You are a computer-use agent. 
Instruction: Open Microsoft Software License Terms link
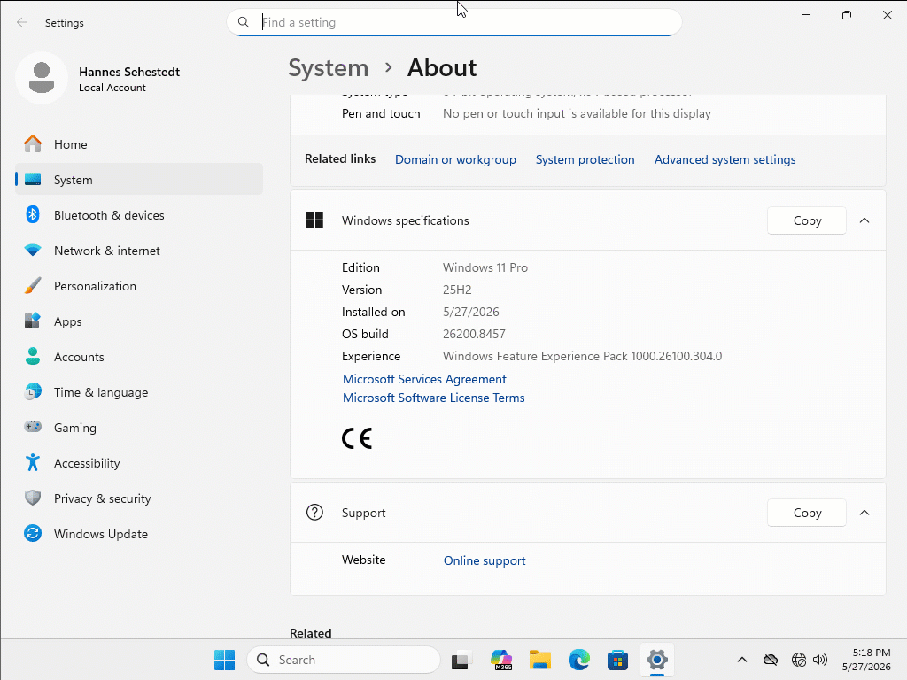pyautogui.click(x=434, y=398)
